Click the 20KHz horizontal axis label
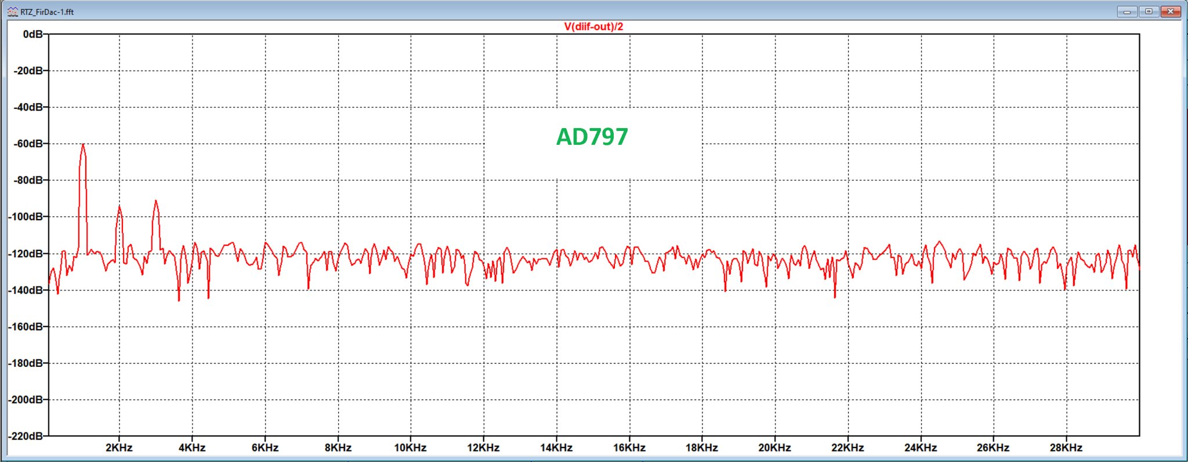1188x462 pixels. (x=775, y=448)
